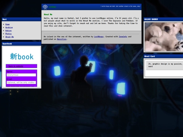Visit the Neocities footer link

(62, 39)
